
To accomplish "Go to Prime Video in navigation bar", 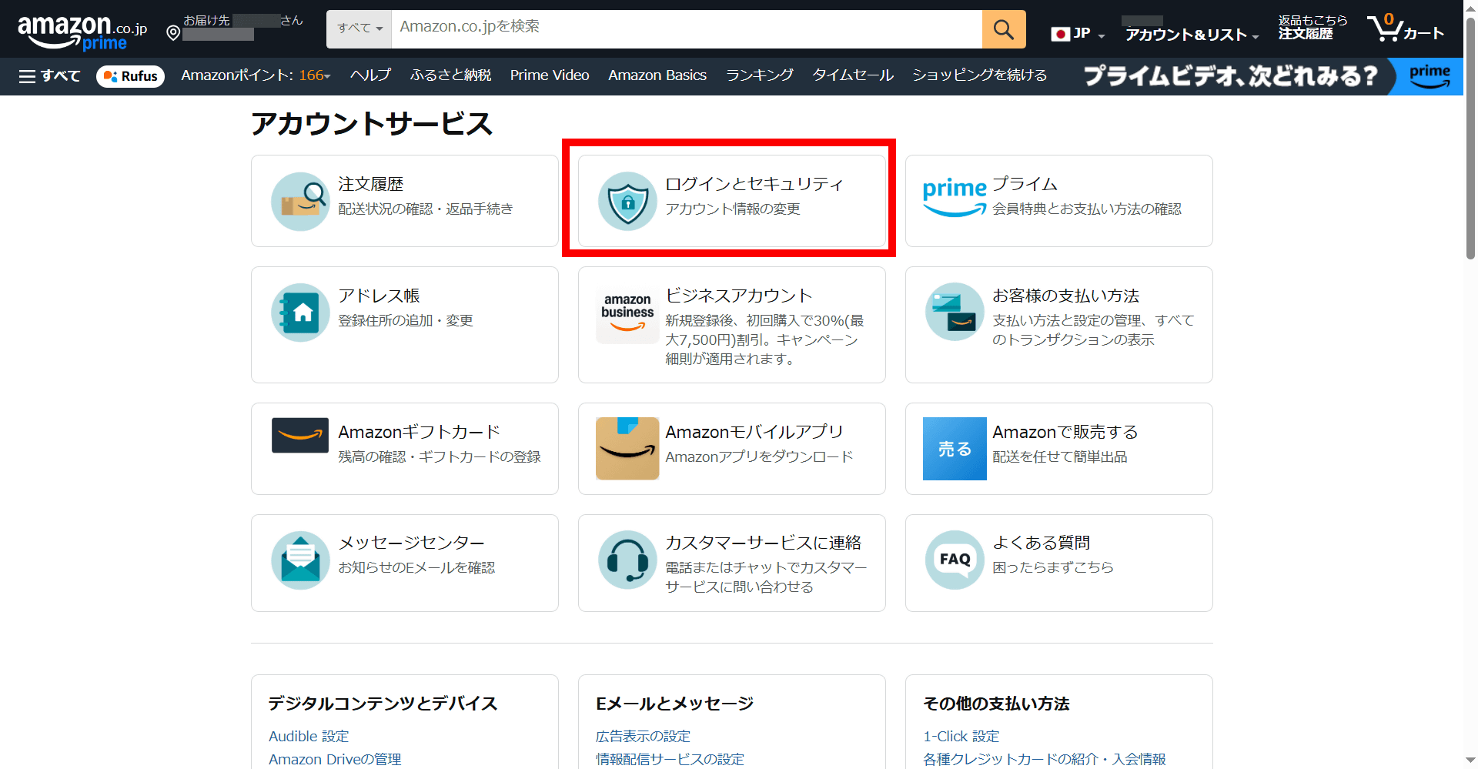I will tap(549, 75).
